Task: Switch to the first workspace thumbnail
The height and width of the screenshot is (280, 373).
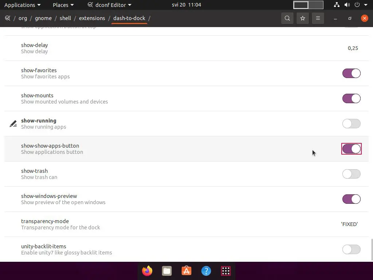Action: pos(301,5)
